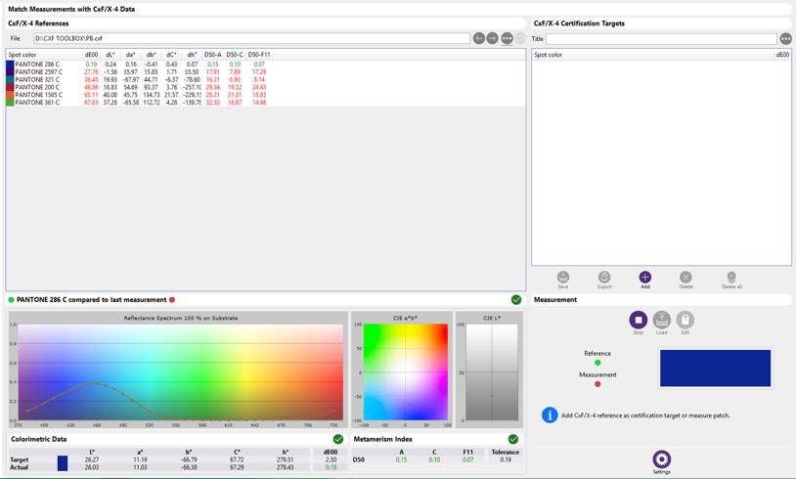
Task: Click the Delete all targets icon
Action: (x=730, y=278)
